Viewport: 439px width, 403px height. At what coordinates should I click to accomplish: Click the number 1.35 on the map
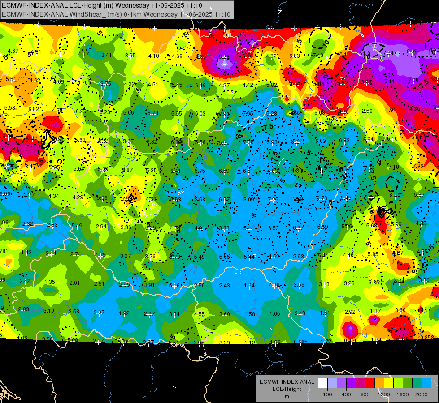click(50, 282)
